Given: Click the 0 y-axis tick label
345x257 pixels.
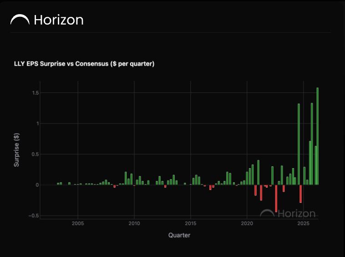Looking at the screenshot, I should (37, 185).
